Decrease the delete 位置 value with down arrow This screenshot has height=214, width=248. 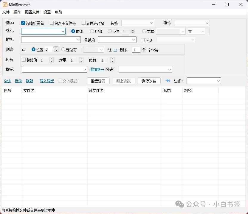56,51
